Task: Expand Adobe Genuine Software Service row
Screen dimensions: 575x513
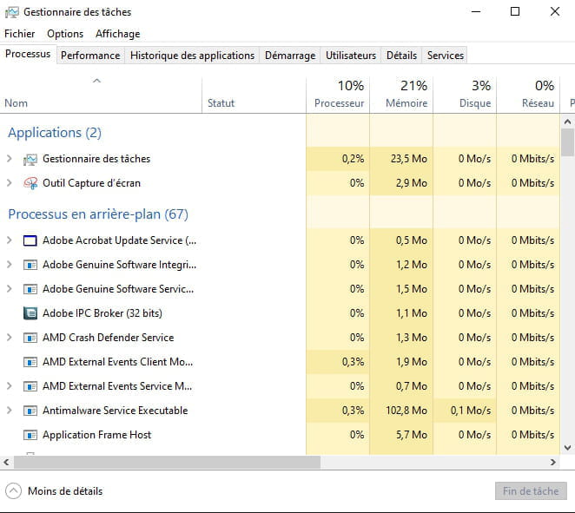Action: pos(10,289)
